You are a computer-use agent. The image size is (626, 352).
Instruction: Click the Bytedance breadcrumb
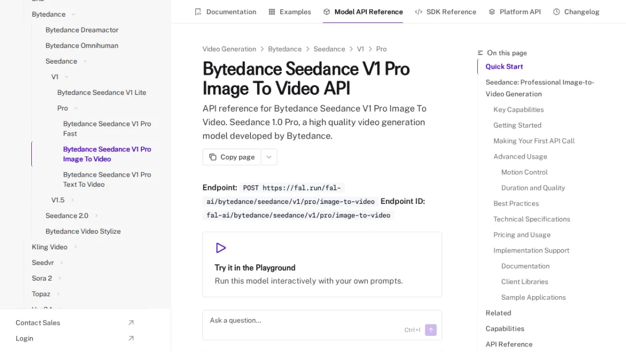click(285, 49)
